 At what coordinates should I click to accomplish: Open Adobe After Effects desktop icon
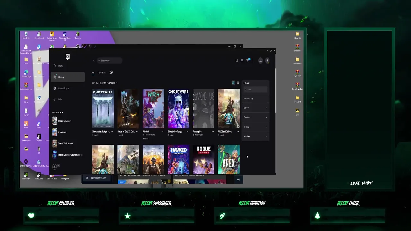(65, 36)
